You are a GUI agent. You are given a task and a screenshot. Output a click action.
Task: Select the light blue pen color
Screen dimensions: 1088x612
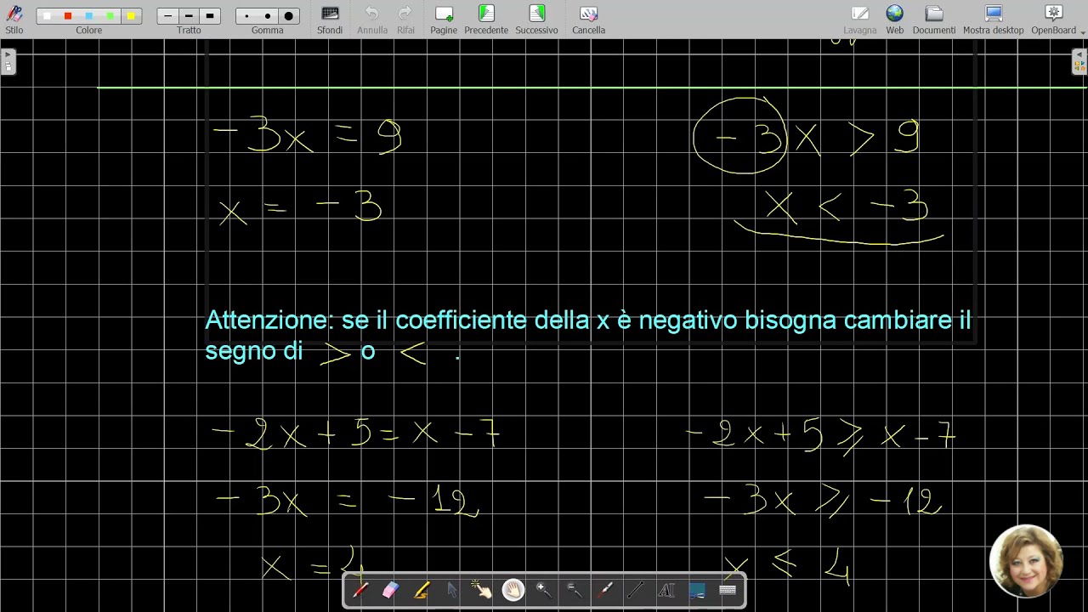[89, 16]
